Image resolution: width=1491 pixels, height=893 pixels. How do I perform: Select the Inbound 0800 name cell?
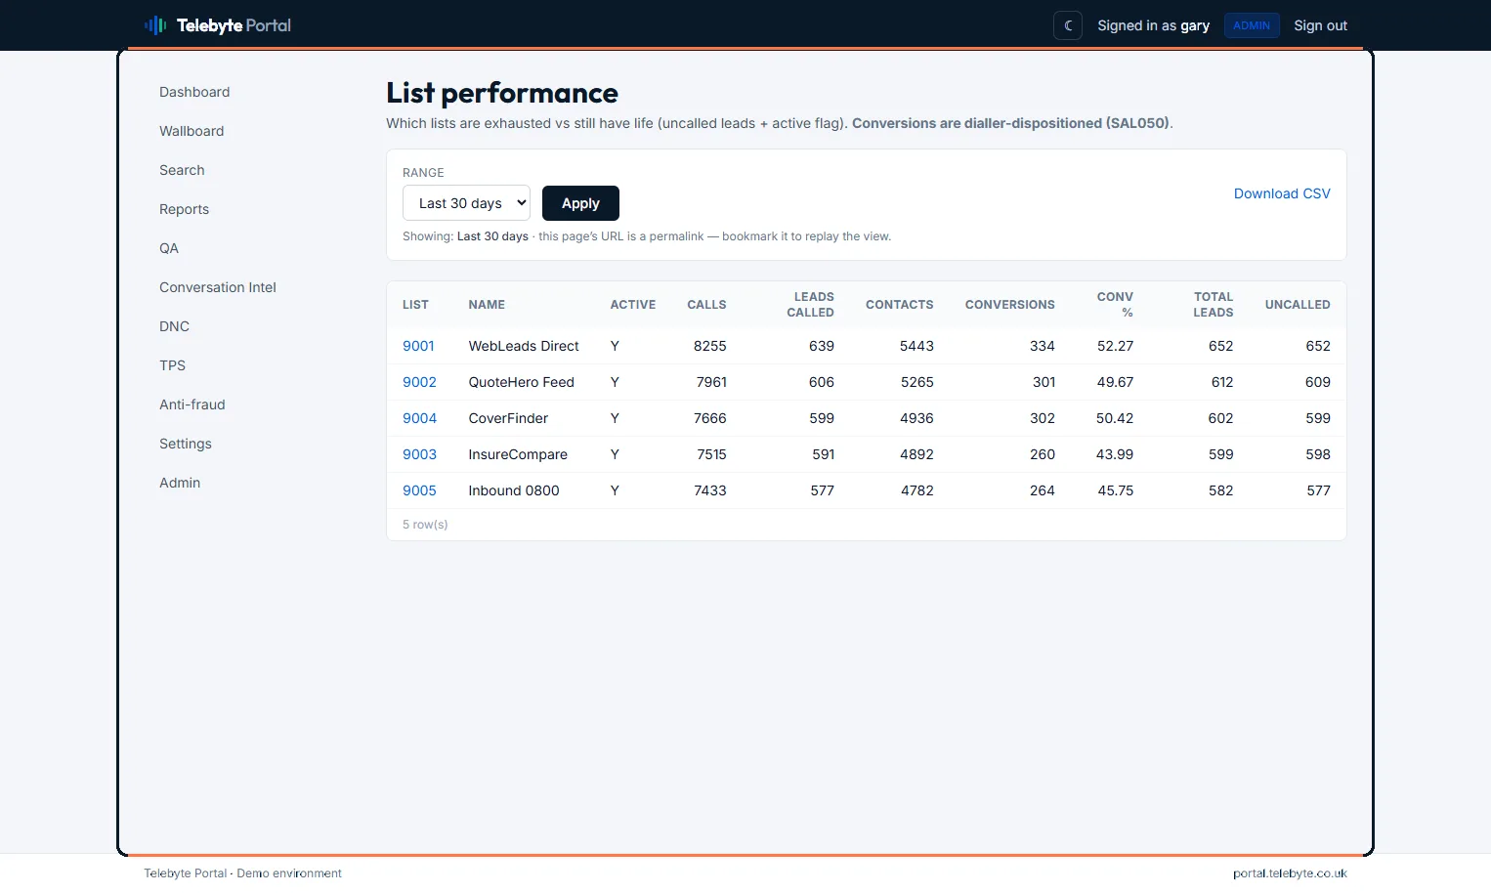click(514, 490)
